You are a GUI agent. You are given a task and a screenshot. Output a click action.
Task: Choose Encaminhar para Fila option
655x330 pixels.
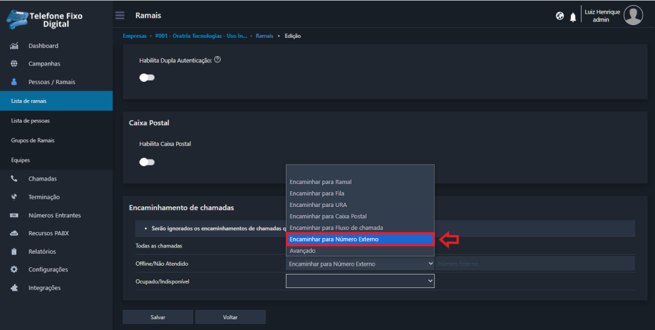[x=317, y=193]
